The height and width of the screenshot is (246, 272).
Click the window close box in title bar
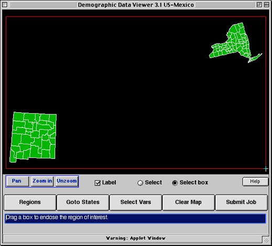(5, 5)
